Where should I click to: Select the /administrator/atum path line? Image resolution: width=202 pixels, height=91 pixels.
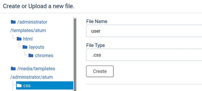32,77
